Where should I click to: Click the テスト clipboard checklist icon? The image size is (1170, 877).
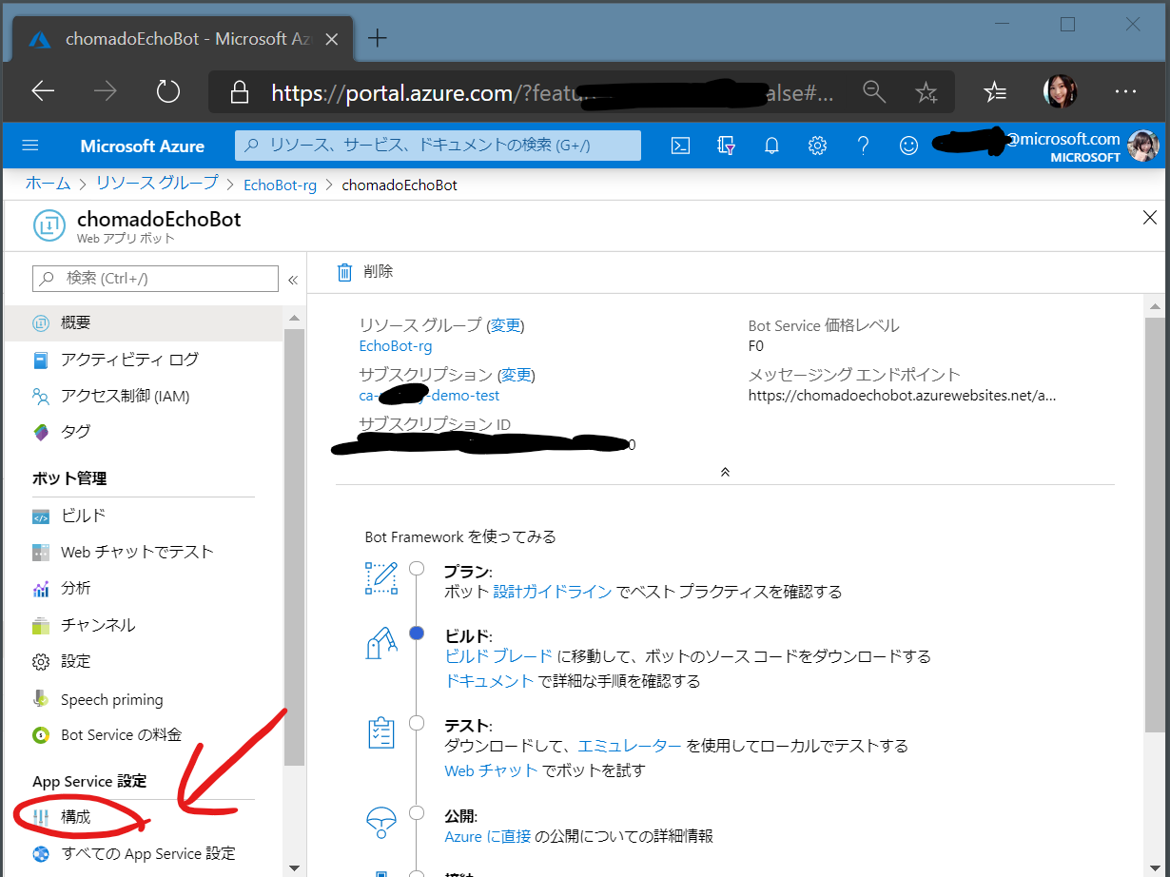(x=381, y=732)
